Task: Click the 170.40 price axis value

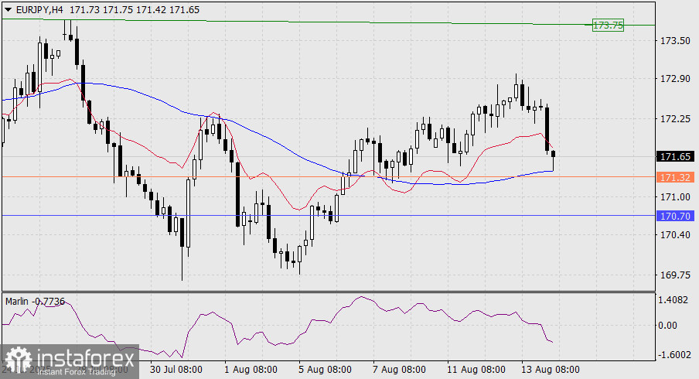Action: [675, 234]
